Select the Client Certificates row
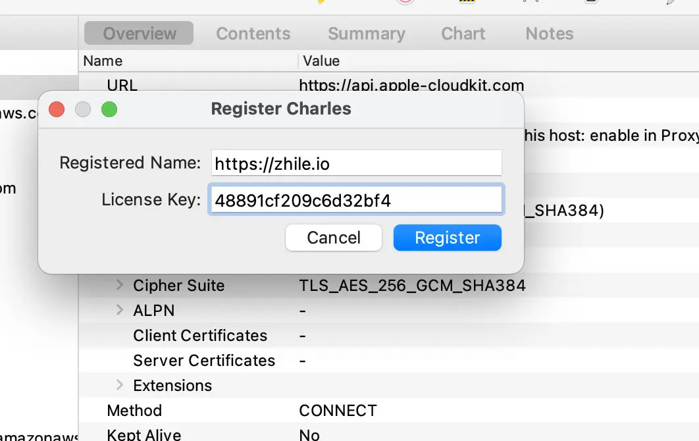 pyautogui.click(x=200, y=336)
